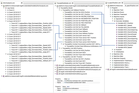Click the B.ecore package icon in middle panel
Screen dimensions: 139x93
click(x=57, y=72)
